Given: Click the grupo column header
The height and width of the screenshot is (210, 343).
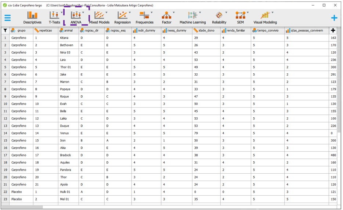Looking at the screenshot, I should (21, 30).
